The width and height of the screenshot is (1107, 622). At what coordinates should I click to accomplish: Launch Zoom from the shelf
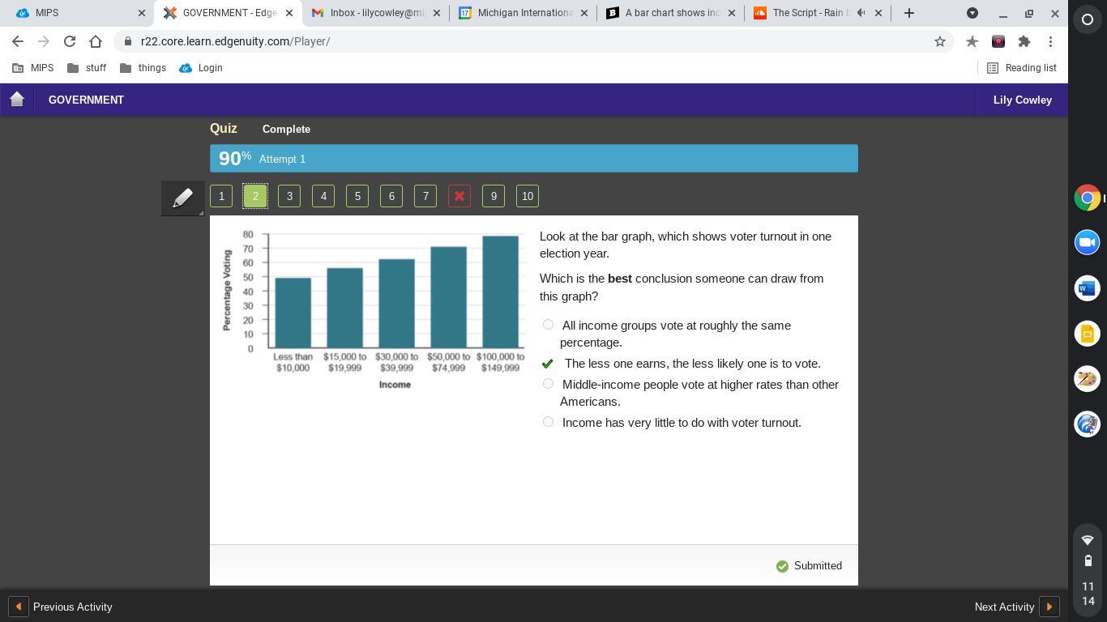tap(1088, 242)
